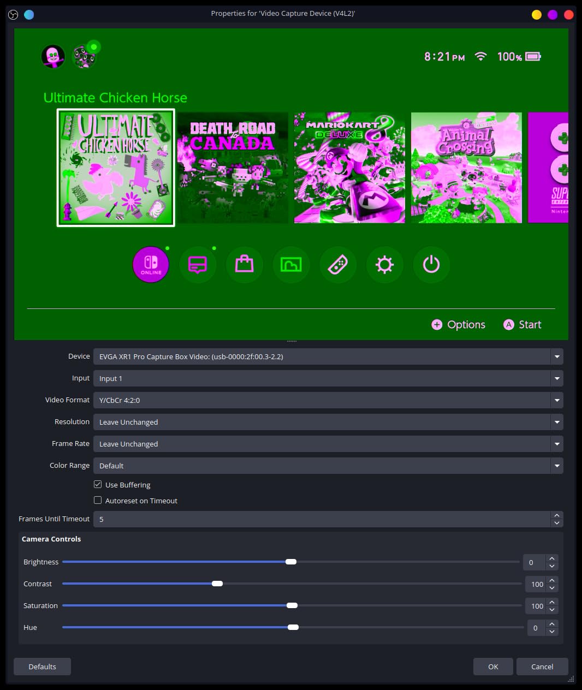Increase Brightness value with up arrow
582x690 pixels.
click(552, 558)
